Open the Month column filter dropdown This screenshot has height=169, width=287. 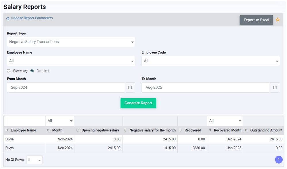coord(60,121)
